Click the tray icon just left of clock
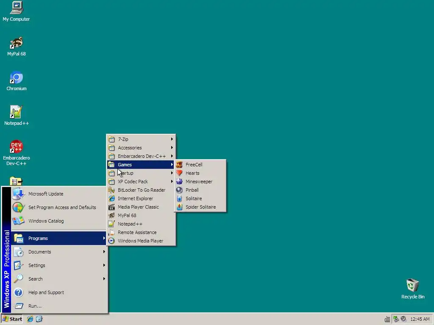The image size is (434, 325). (403, 319)
